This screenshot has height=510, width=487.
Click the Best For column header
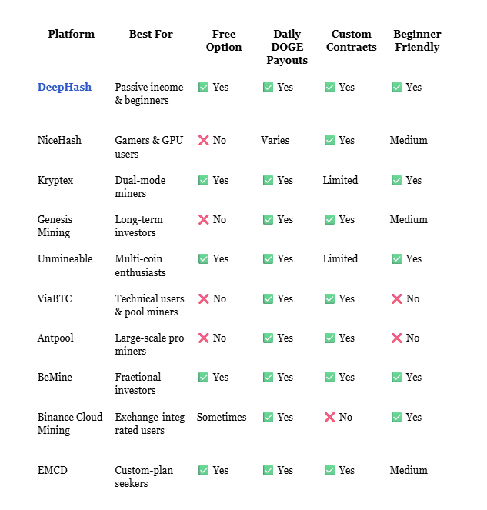(151, 34)
